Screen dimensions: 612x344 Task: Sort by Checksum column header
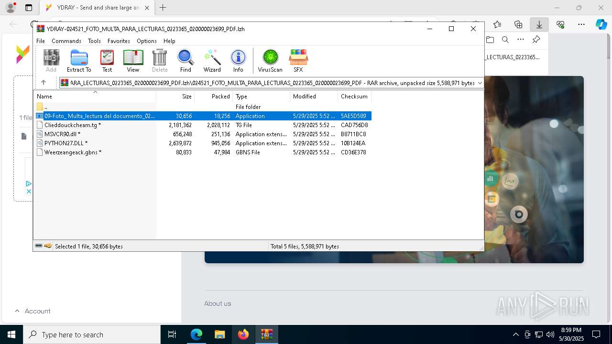(x=355, y=96)
